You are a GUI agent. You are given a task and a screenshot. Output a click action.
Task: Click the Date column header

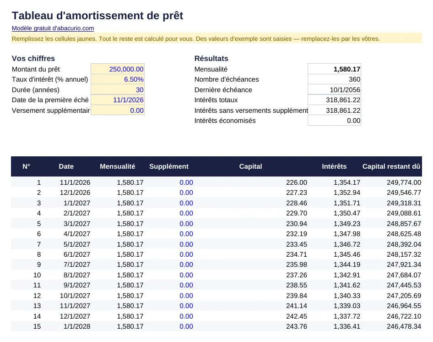66,166
